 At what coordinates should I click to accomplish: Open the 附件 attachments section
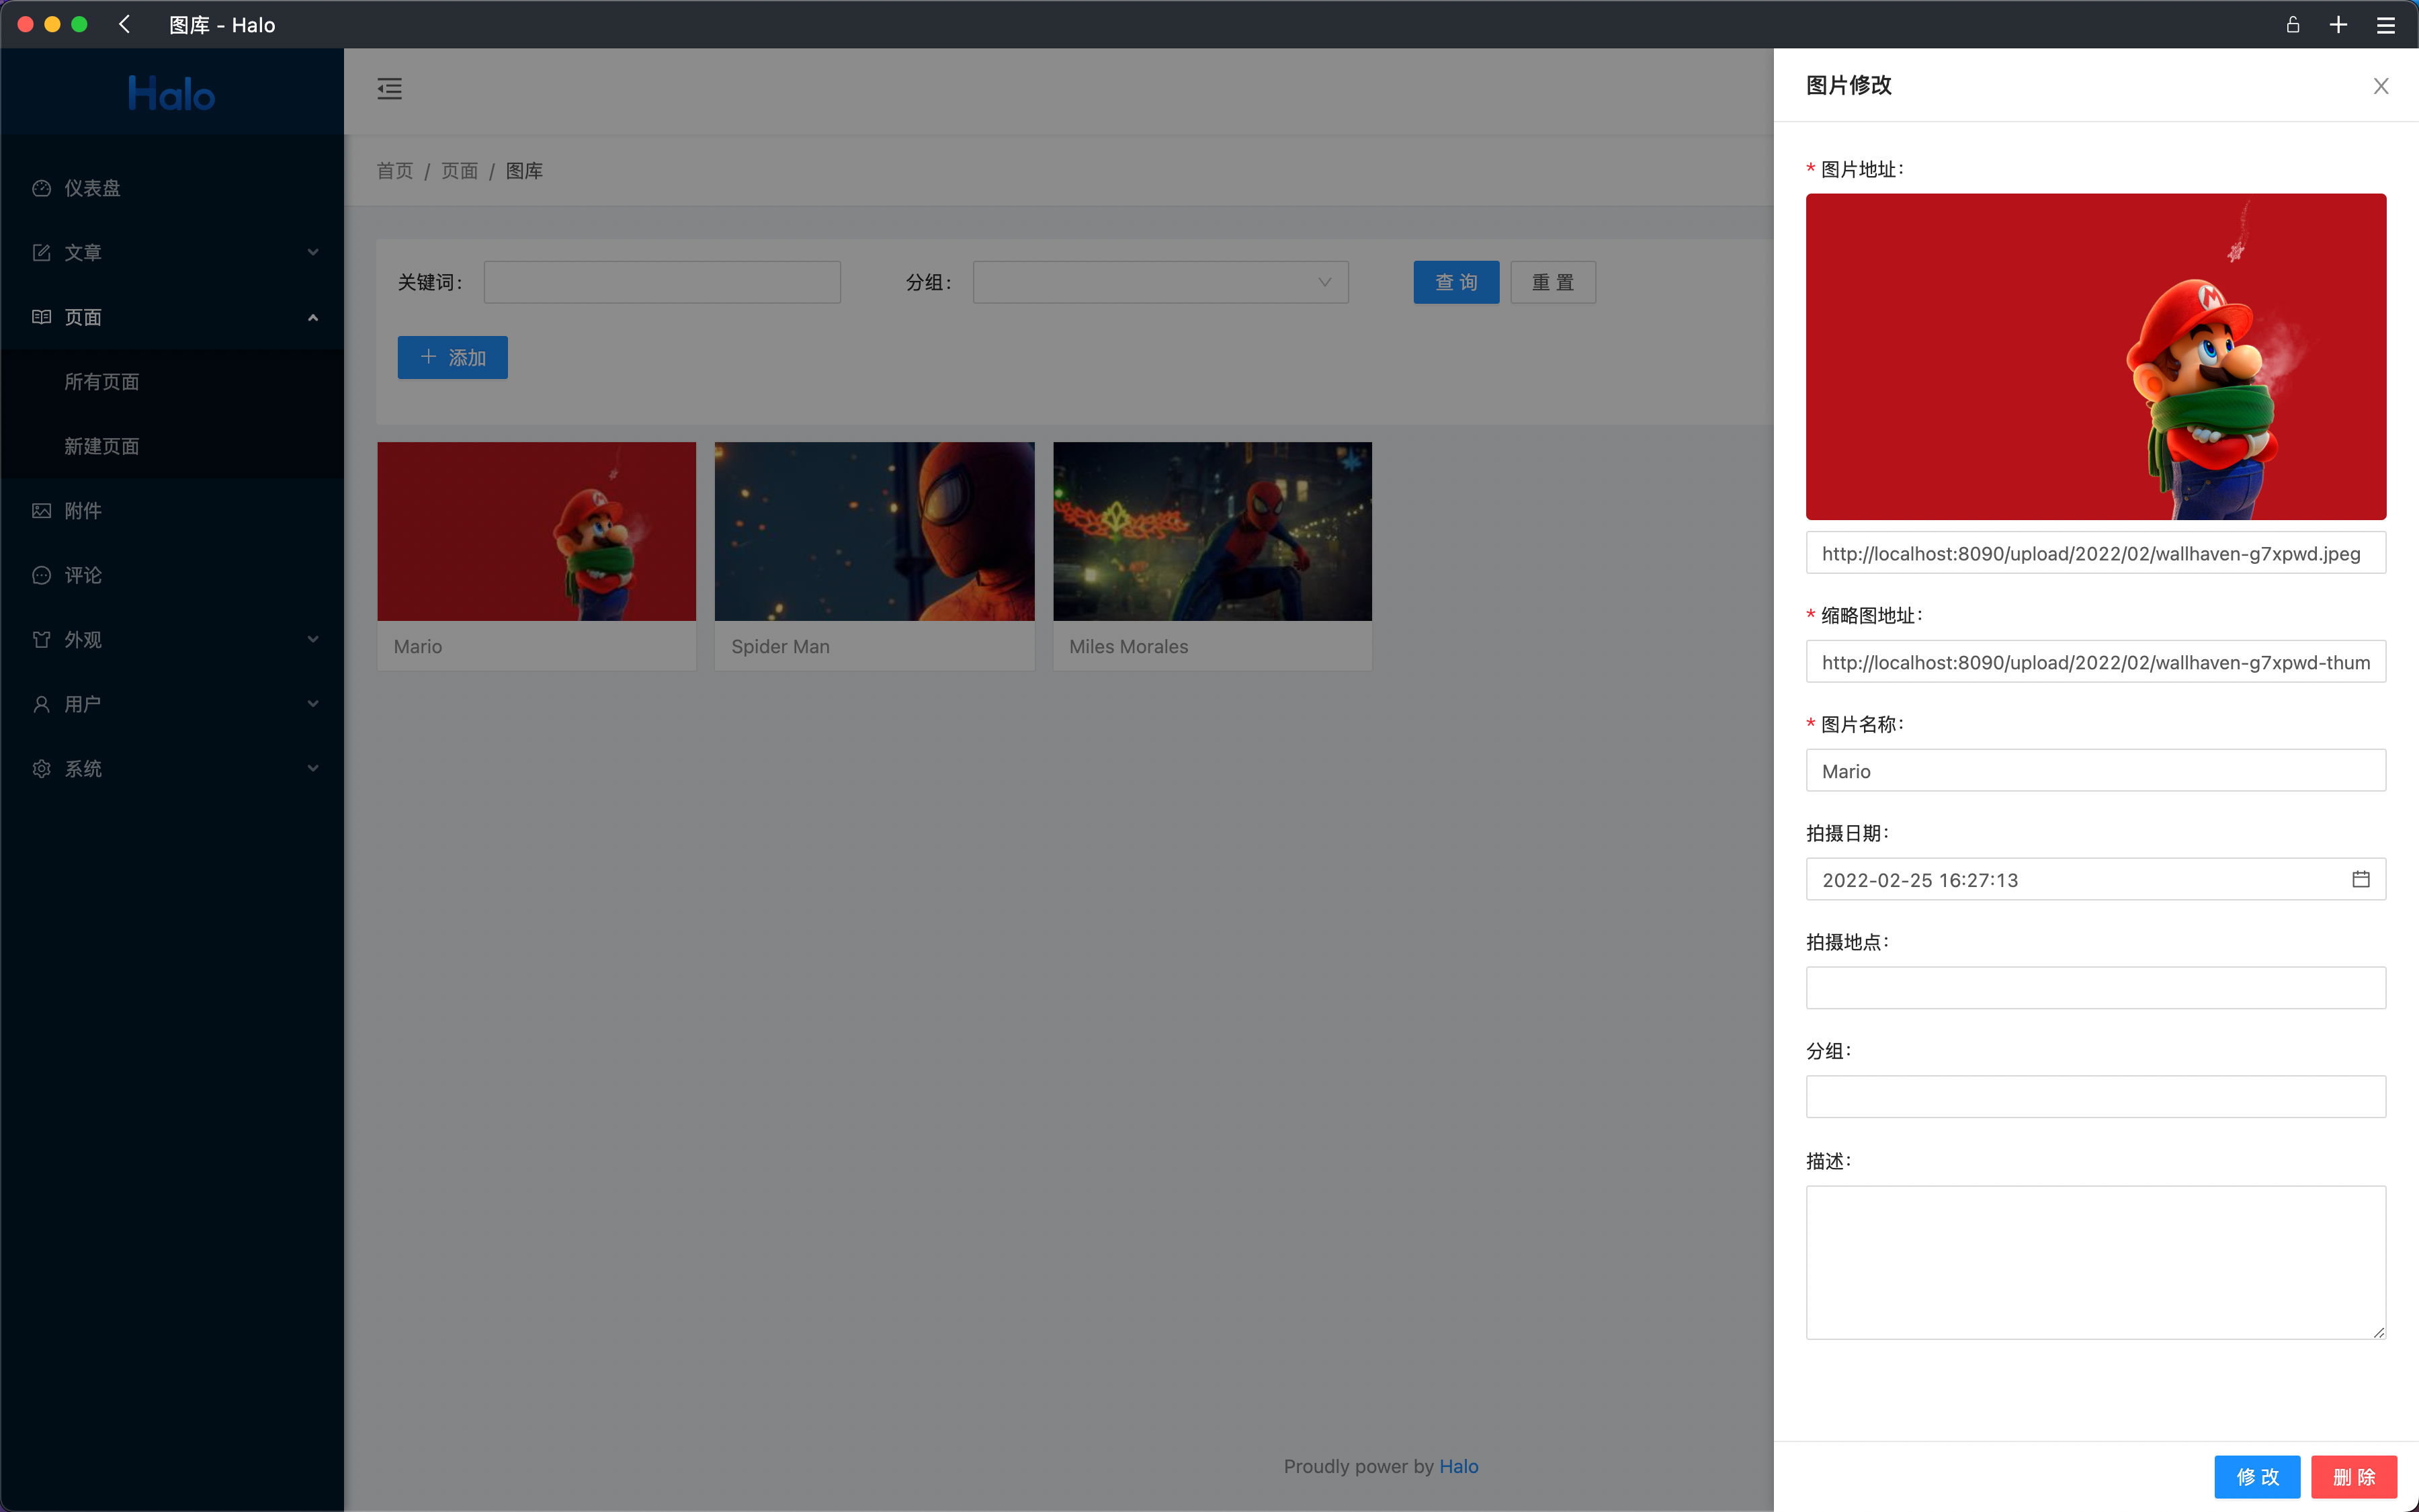83,510
